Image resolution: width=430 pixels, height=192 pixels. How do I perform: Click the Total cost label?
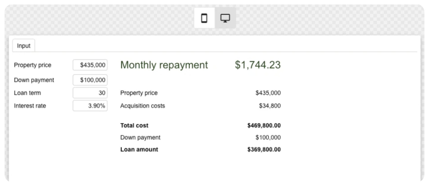(x=134, y=125)
